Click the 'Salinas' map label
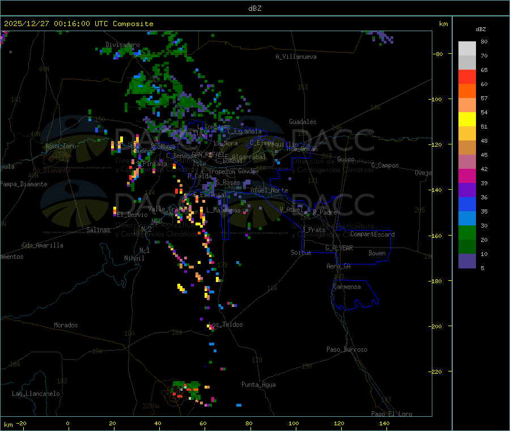The image size is (510, 431). 98,230
